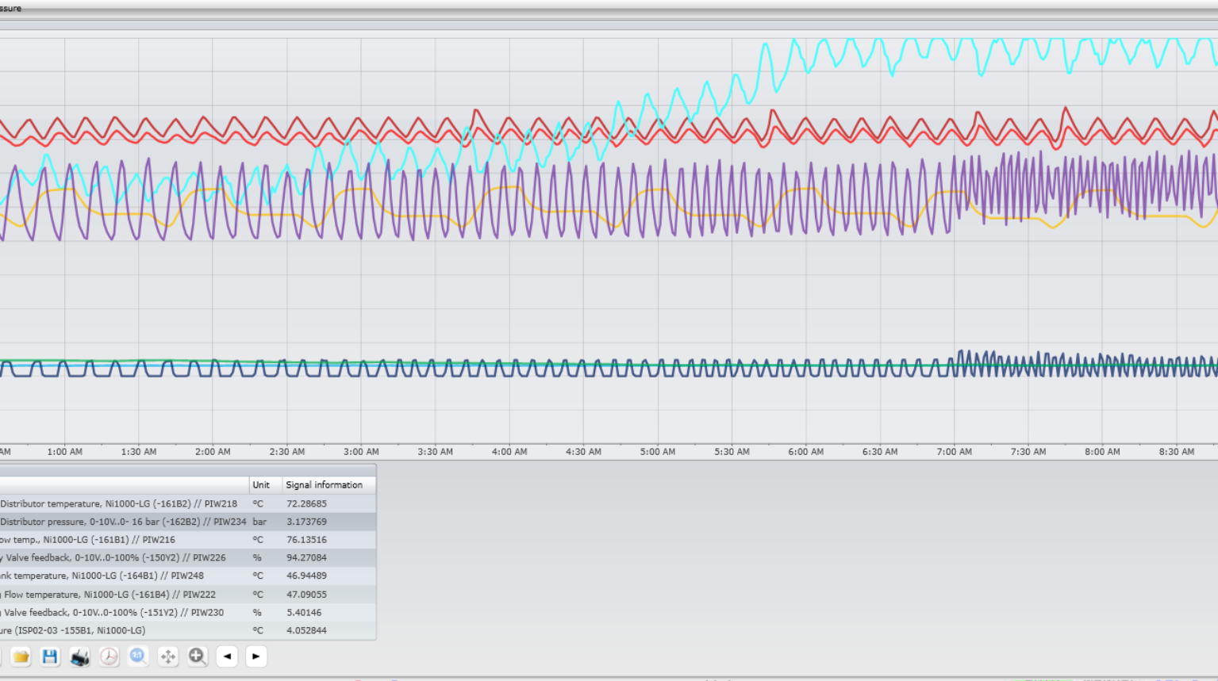Print the trend chart
1218x681 pixels.
point(79,656)
